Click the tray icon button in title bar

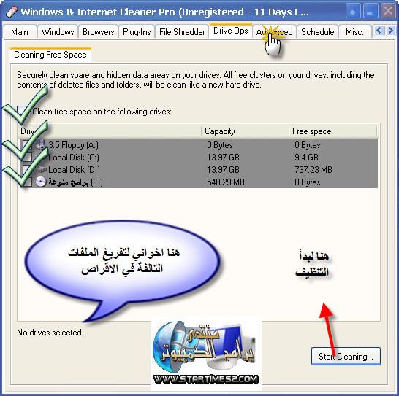[x=353, y=12]
